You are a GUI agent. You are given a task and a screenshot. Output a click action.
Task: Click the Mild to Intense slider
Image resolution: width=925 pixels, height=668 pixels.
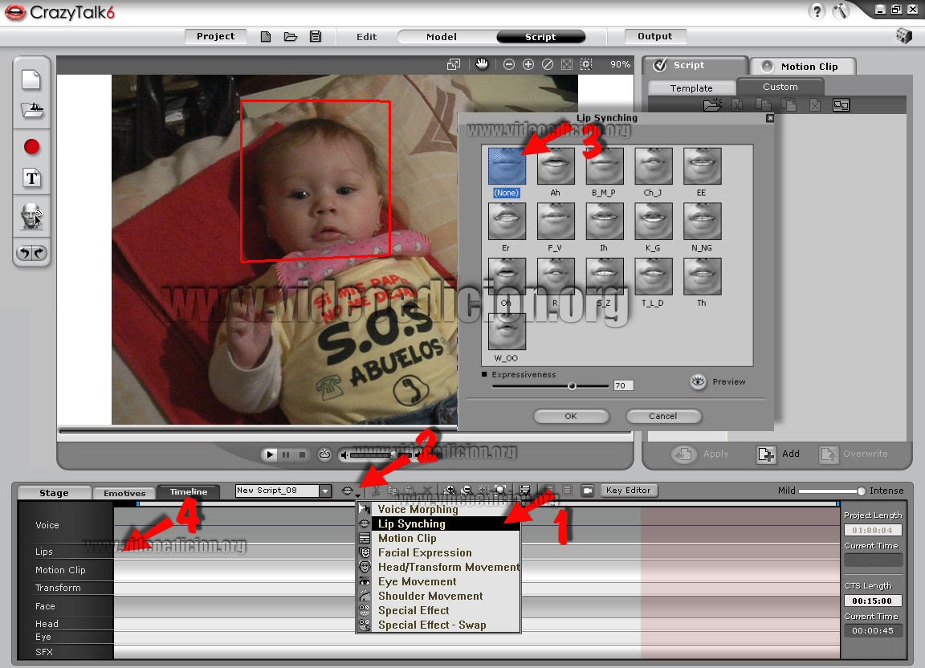(830, 491)
